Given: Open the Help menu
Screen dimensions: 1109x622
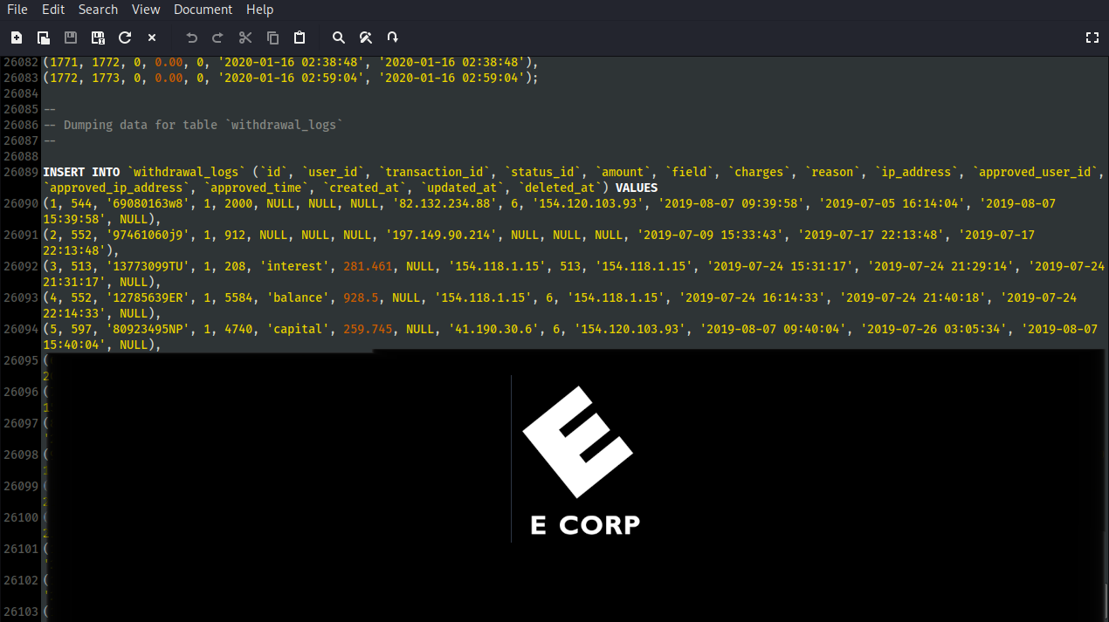Looking at the screenshot, I should pos(259,10).
